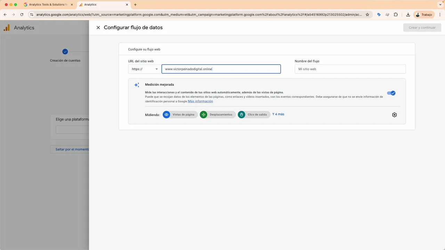The image size is (445, 250).
Task: Expand the Y 4 más events list
Action: click(278, 114)
